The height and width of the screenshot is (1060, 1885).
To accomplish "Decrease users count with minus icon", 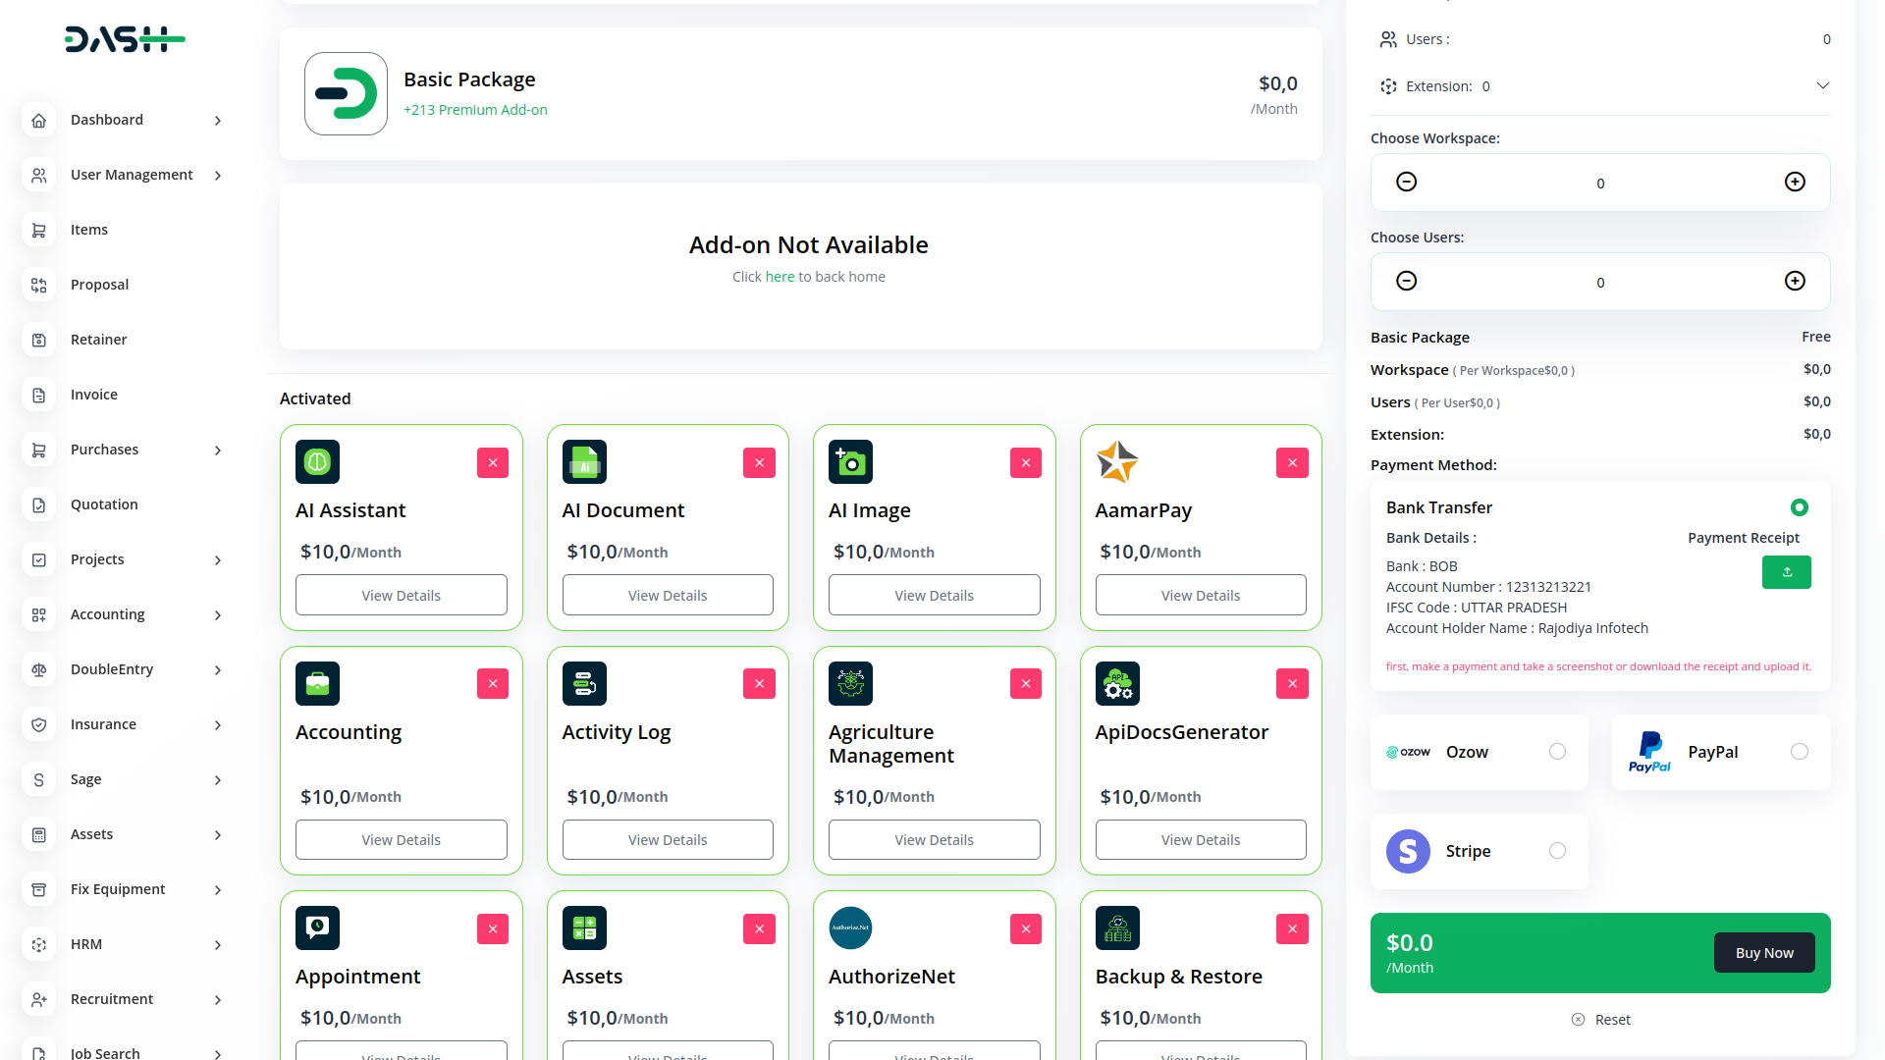I will pyautogui.click(x=1406, y=281).
